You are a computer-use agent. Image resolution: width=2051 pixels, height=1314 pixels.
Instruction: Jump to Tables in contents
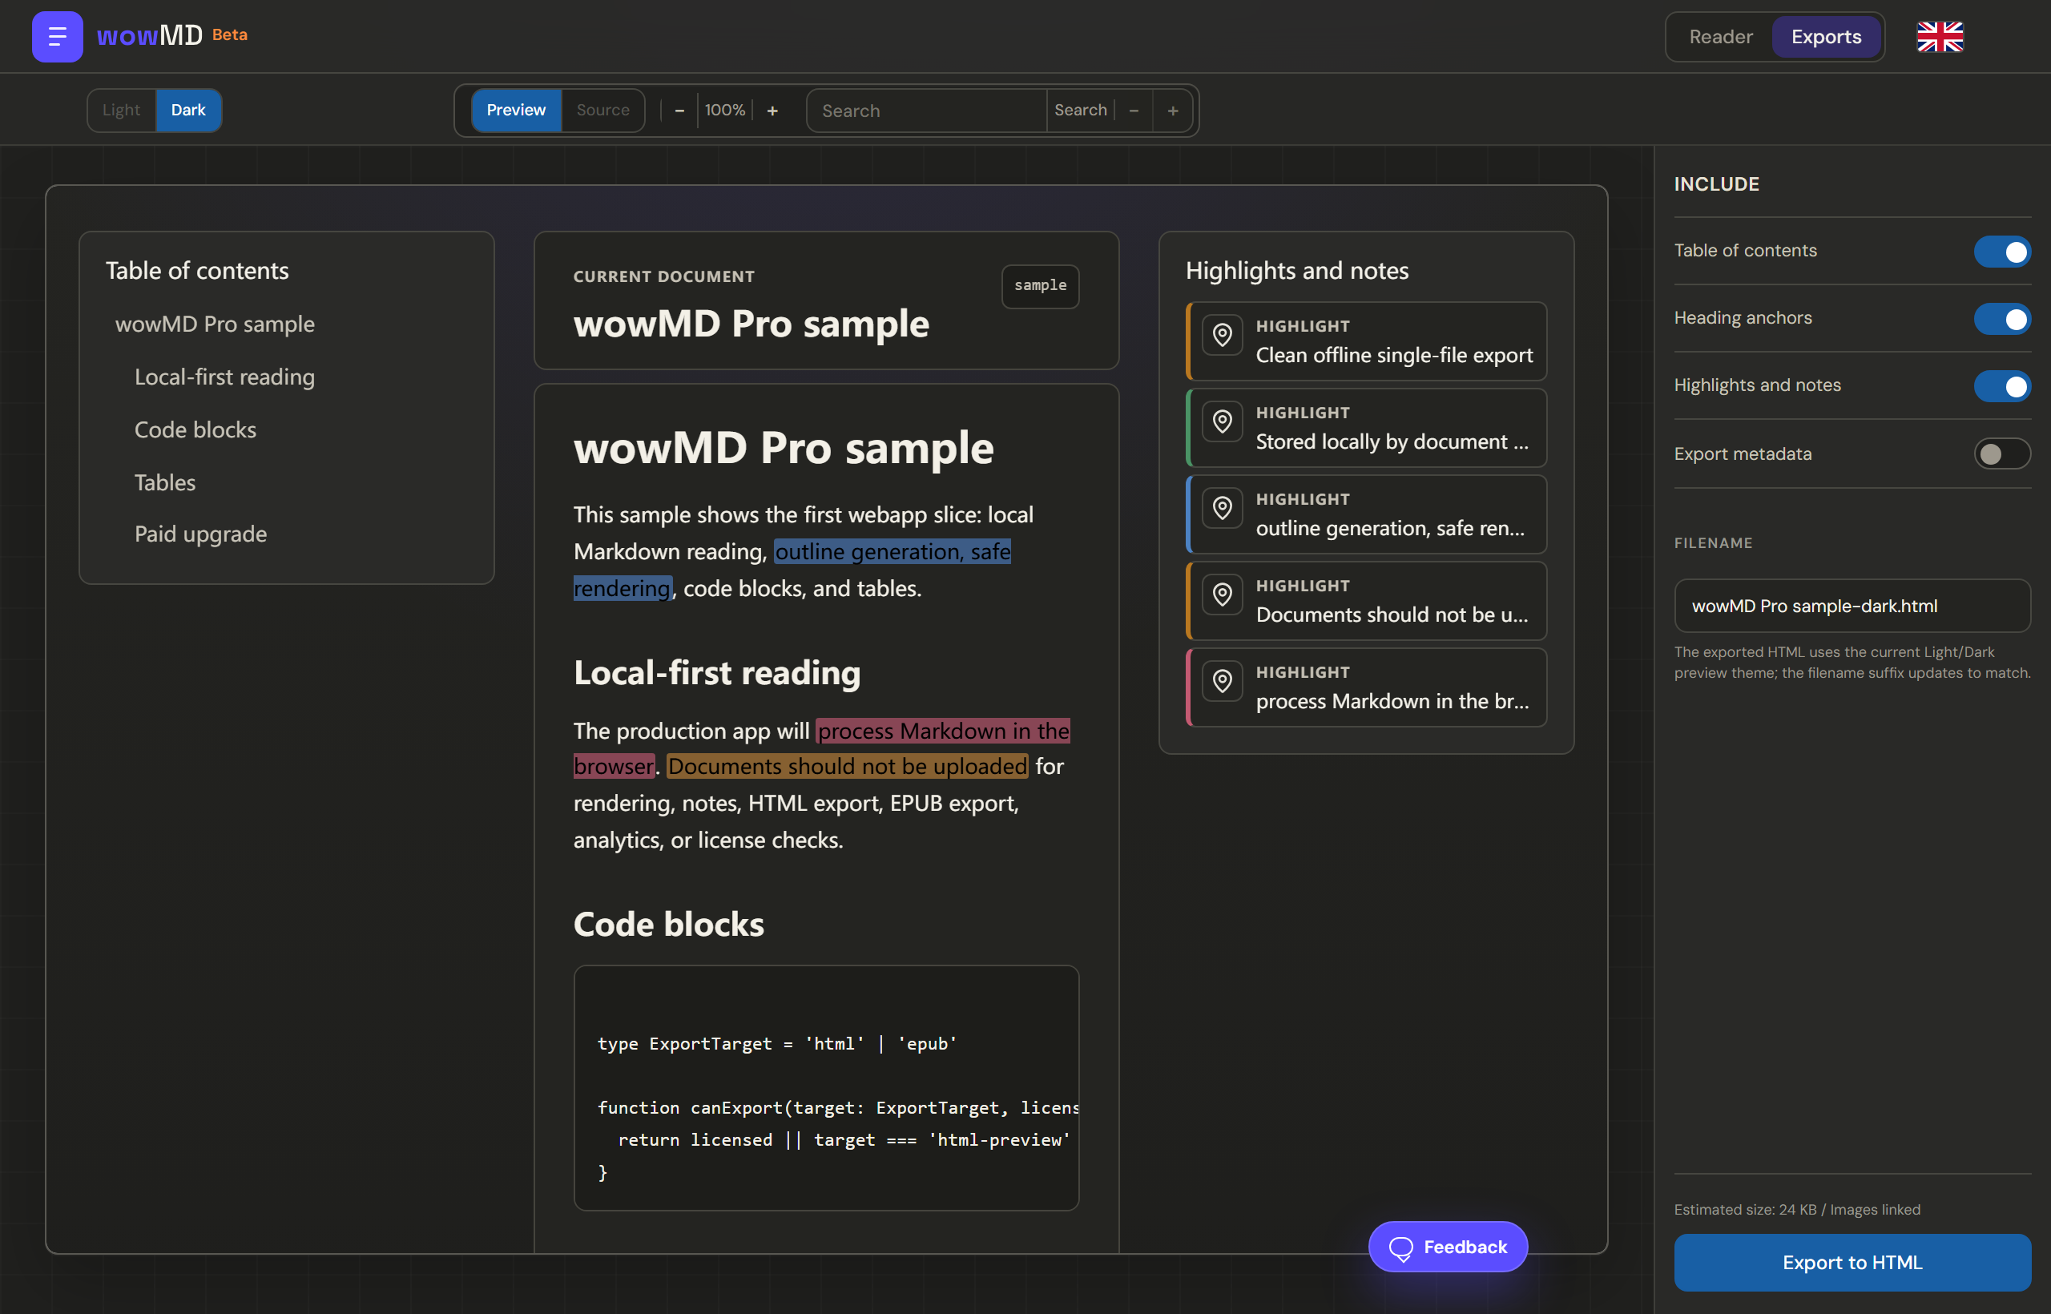[x=165, y=483]
